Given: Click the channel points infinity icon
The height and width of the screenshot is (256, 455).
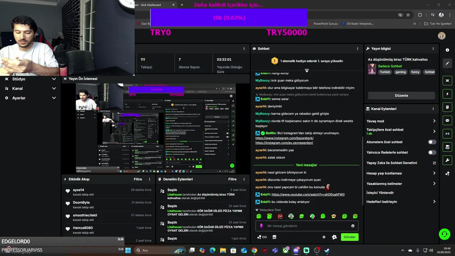Looking at the screenshot, I should (x=262, y=237).
